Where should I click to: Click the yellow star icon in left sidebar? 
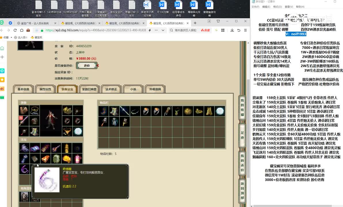pos(2,80)
